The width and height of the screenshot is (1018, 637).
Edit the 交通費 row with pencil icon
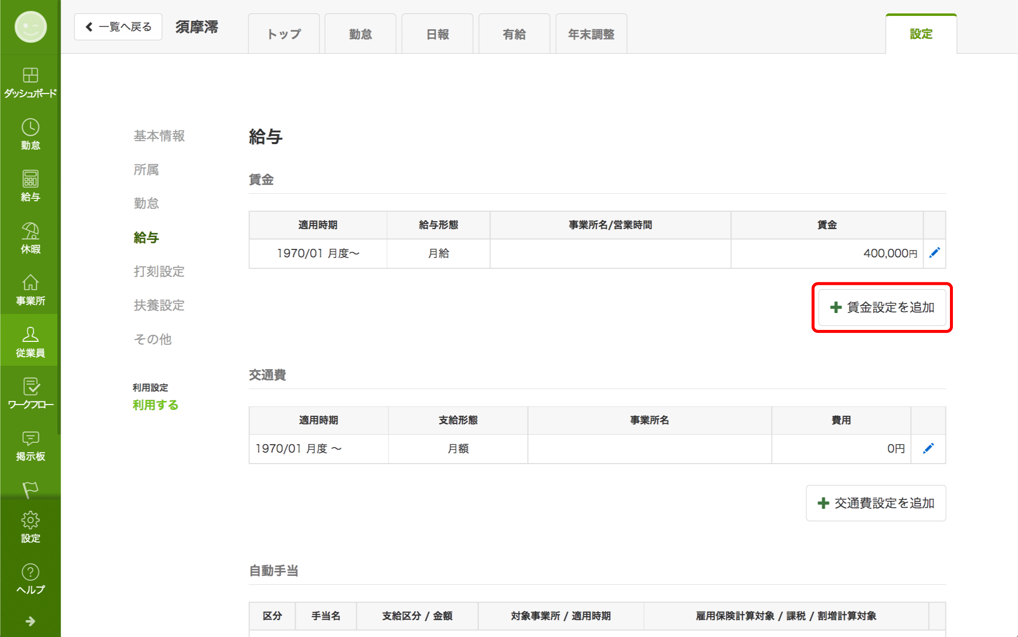coord(928,449)
